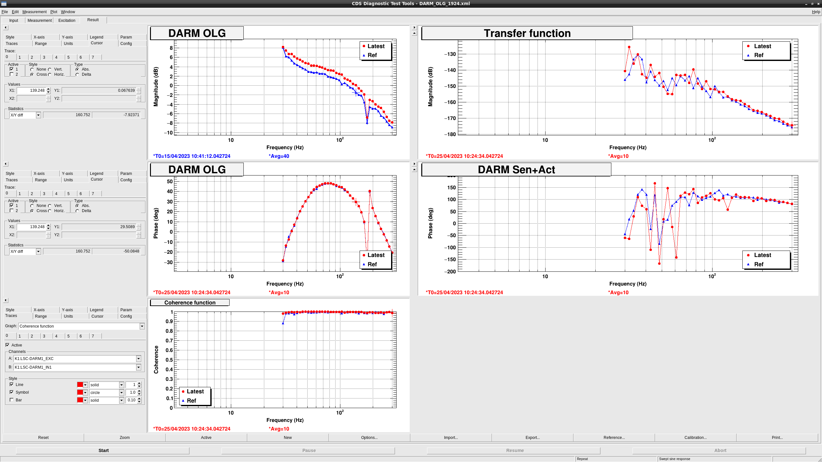The width and height of the screenshot is (822, 462).
Task: Uncheck the Symbol style option
Action: (x=12, y=392)
